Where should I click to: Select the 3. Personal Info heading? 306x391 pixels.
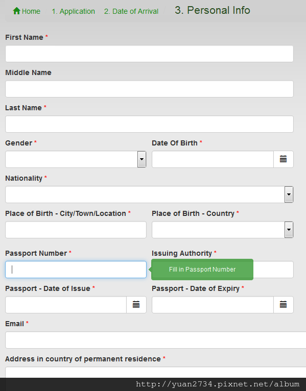point(213,10)
